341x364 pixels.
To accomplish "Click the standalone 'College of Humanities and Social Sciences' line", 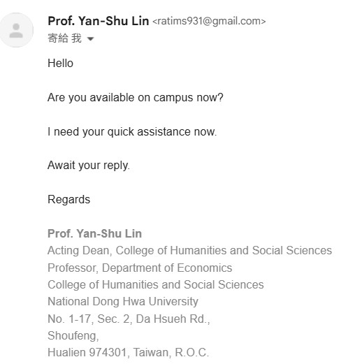I will click(x=156, y=284).
